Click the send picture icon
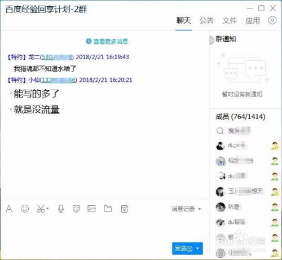 [91, 209]
